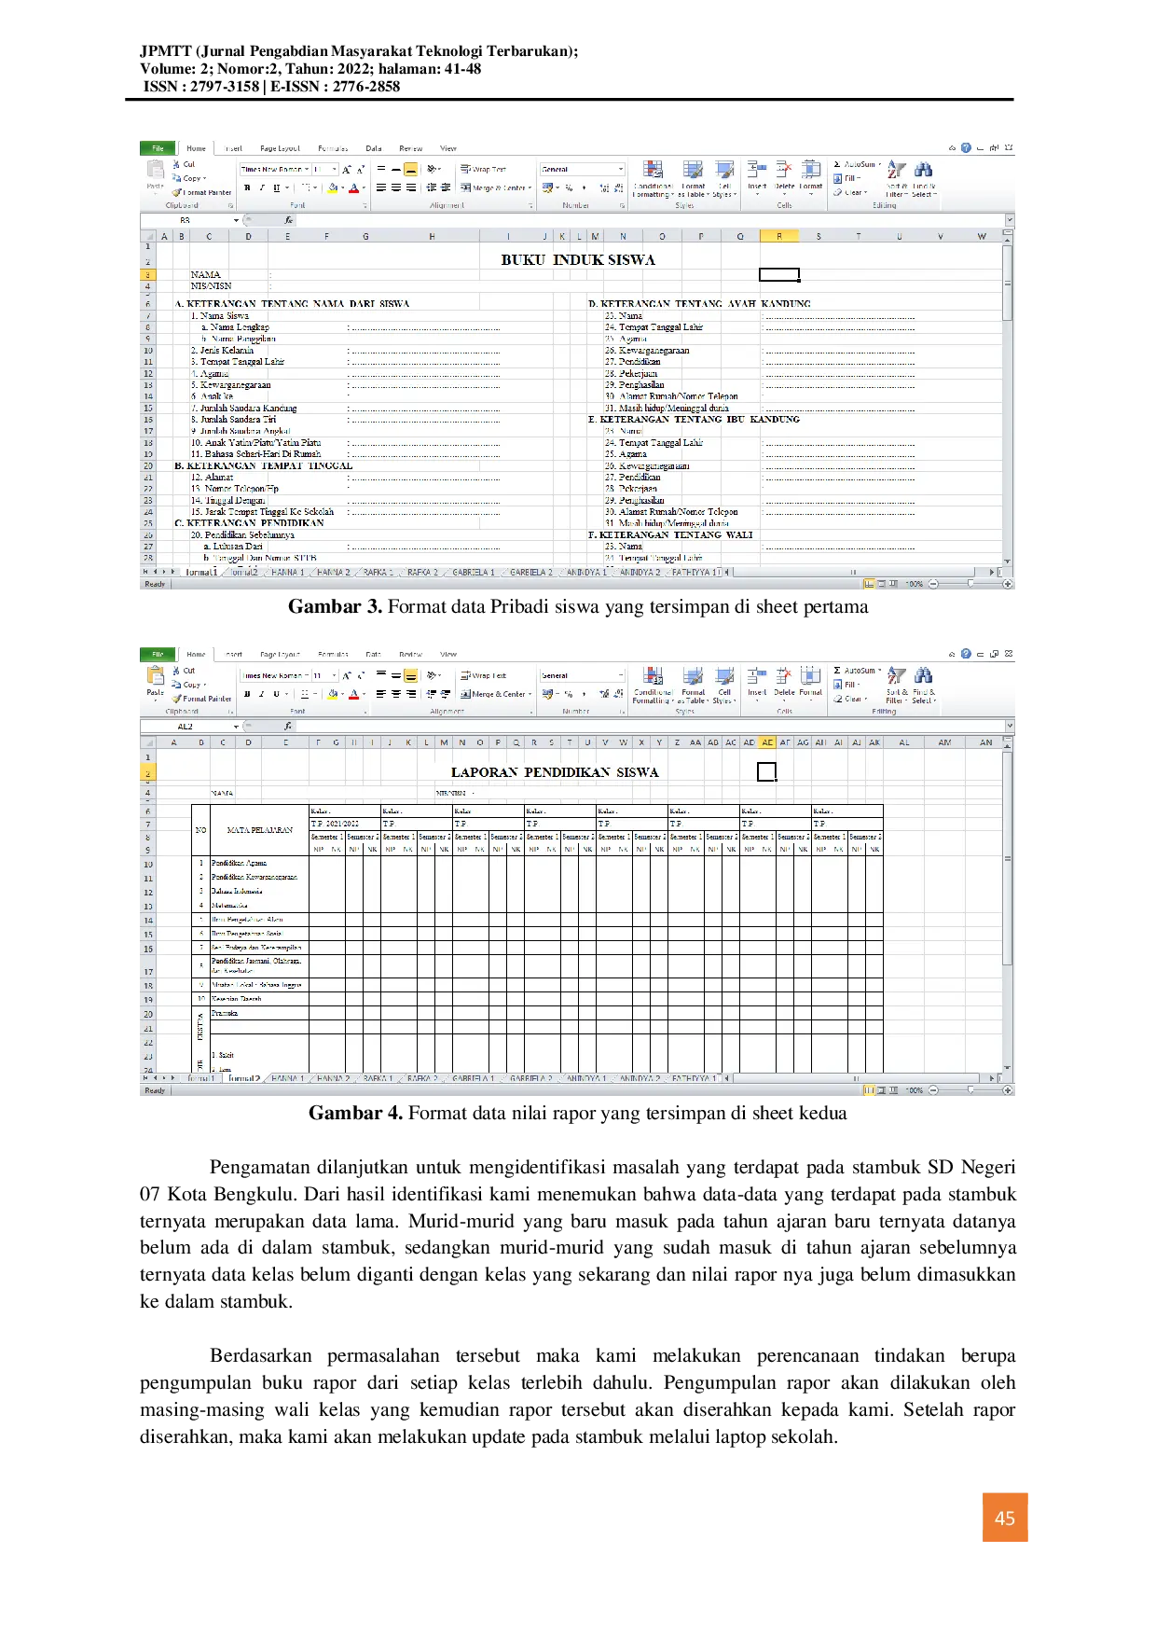The image size is (1156, 1636).
Task: Click Delete cells icon in Gambar 4 Excel
Action: coord(784,675)
